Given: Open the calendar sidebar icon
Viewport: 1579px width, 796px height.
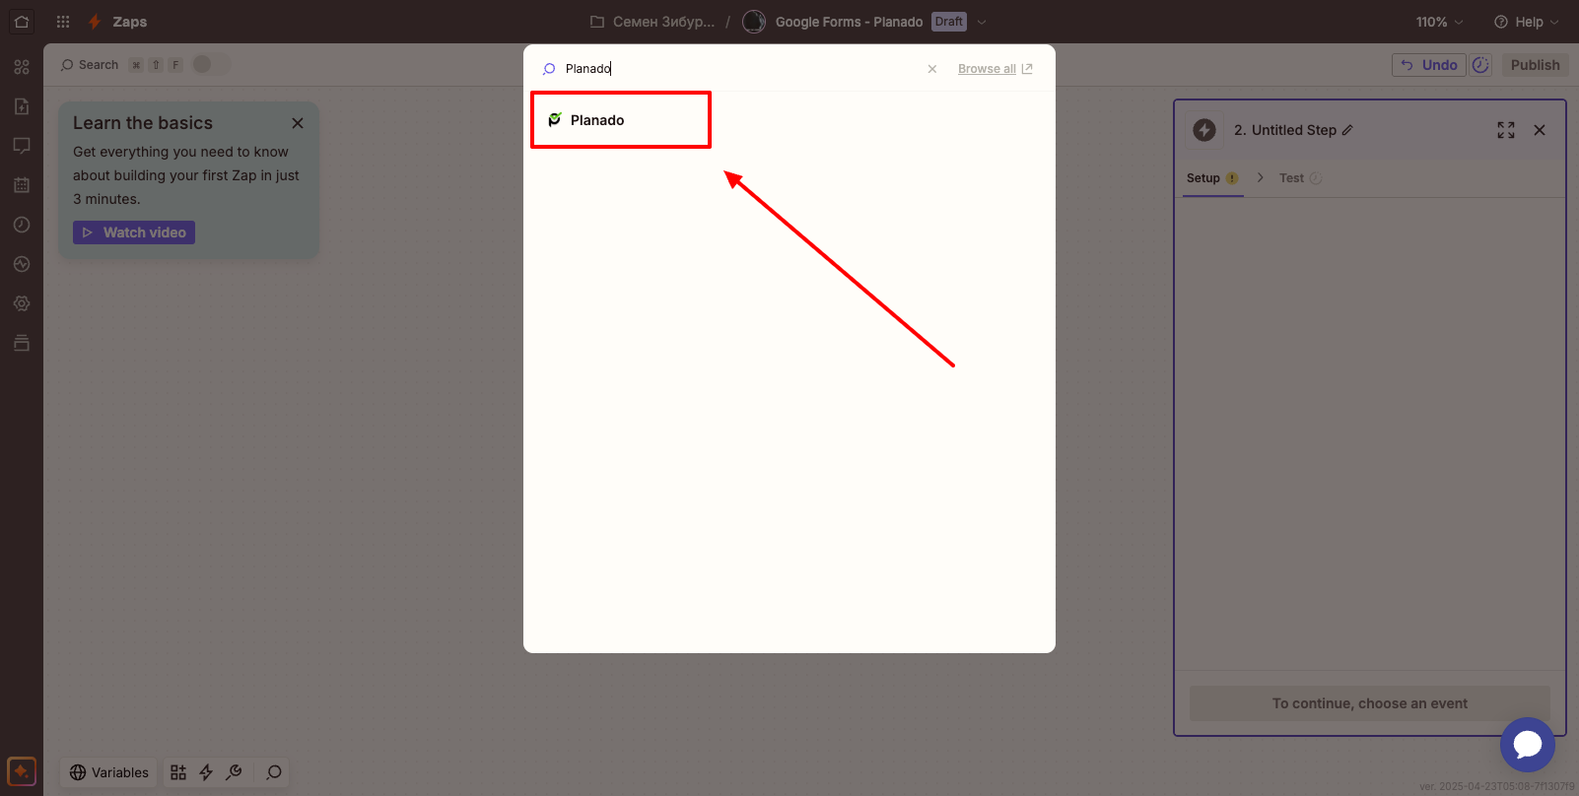Looking at the screenshot, I should (22, 185).
